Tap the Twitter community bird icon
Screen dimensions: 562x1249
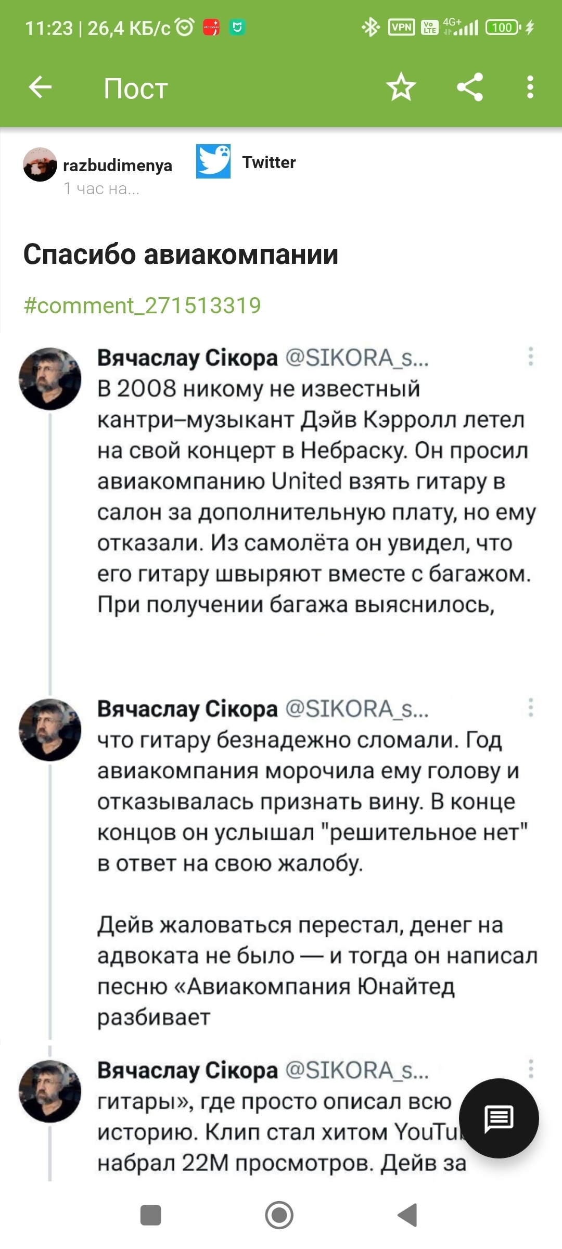213,161
